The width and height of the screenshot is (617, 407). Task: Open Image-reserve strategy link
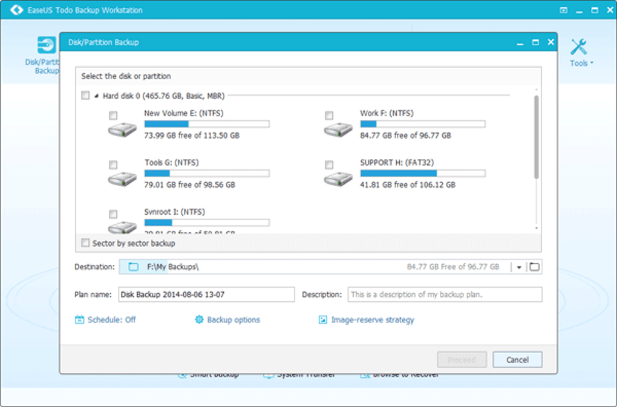[372, 320]
